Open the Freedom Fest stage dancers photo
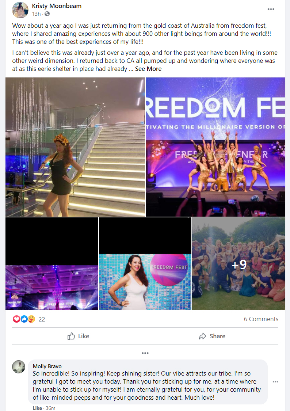The image size is (290, 411). [215, 147]
